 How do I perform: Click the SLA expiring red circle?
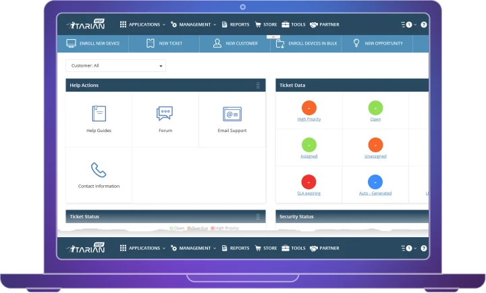308,182
